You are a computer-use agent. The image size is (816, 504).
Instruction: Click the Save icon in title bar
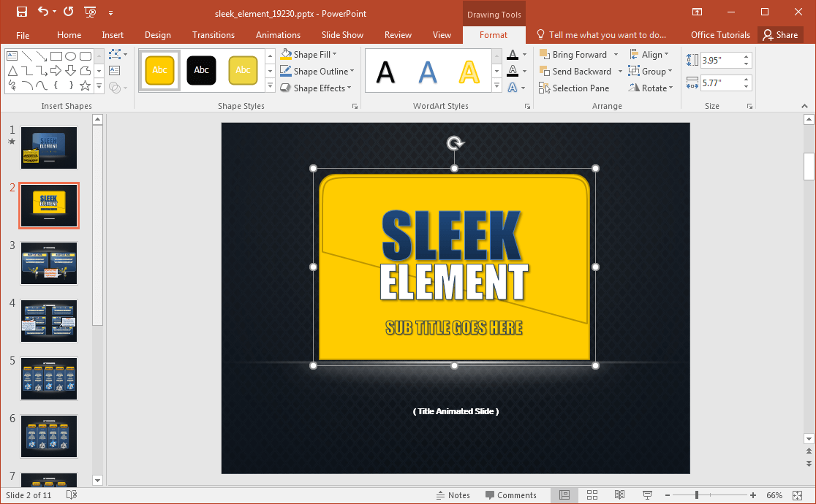[x=21, y=12]
